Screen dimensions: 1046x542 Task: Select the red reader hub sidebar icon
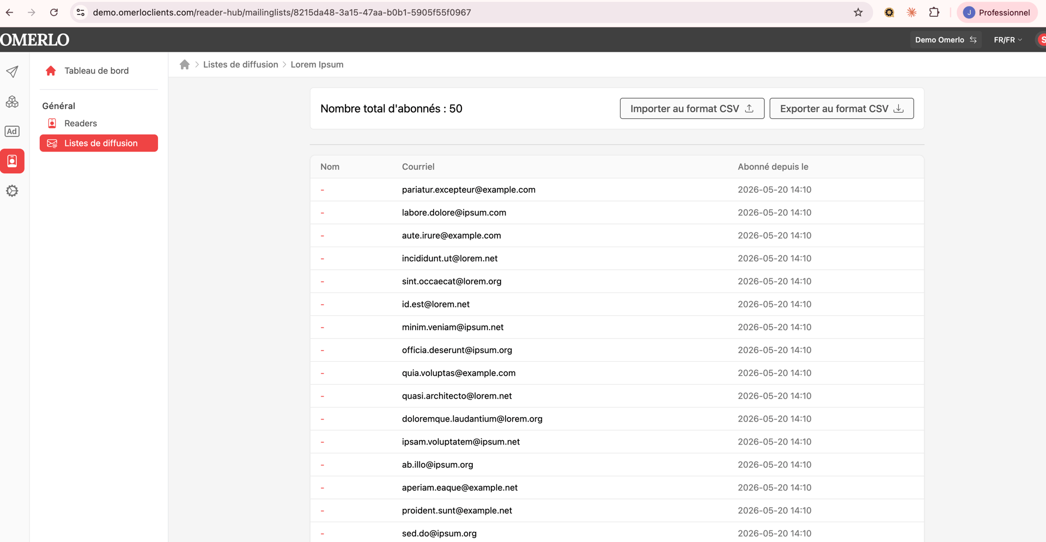click(12, 161)
